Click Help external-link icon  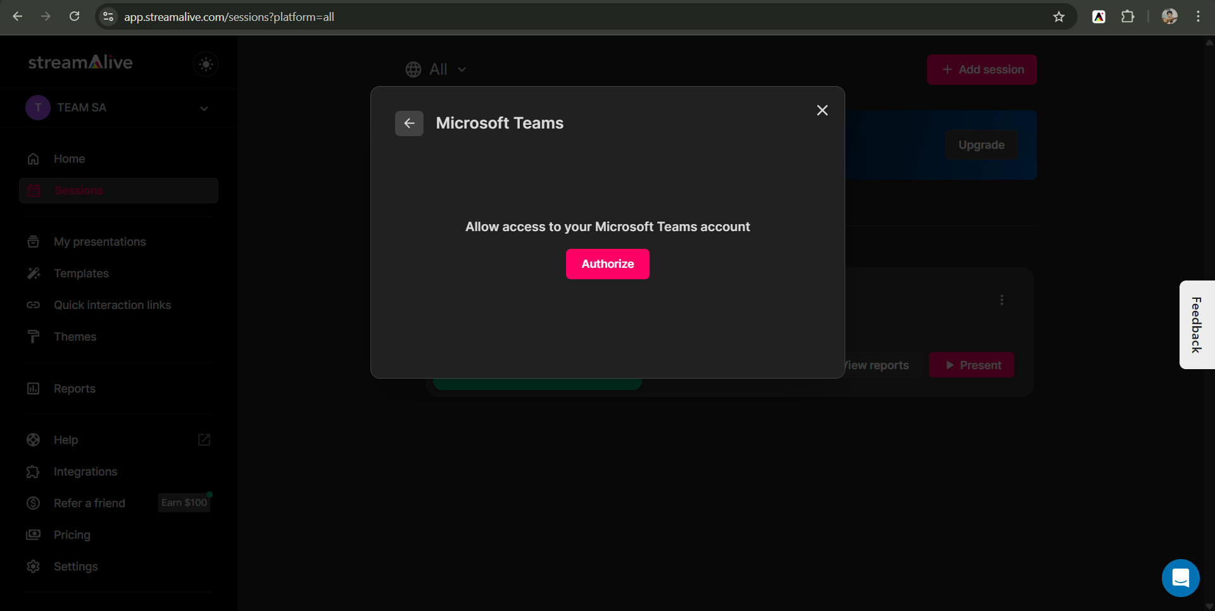coord(204,439)
